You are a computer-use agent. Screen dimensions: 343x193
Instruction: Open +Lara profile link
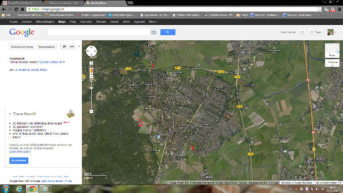(13, 22)
